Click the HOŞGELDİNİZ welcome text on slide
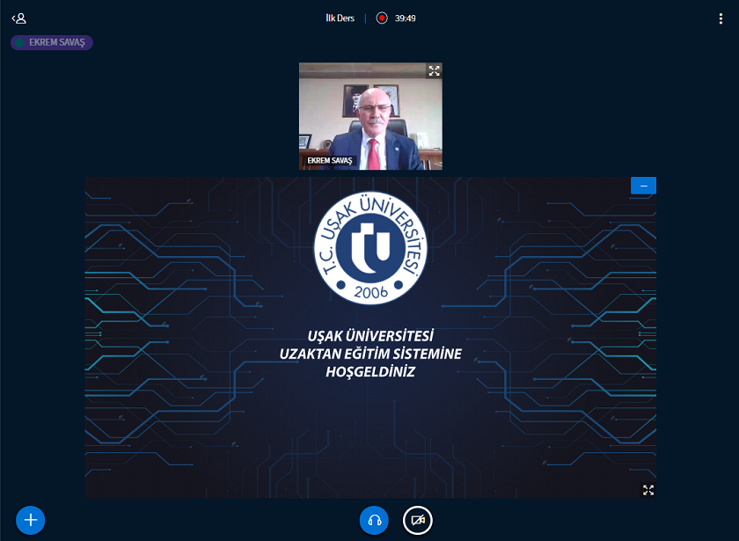 pos(370,372)
